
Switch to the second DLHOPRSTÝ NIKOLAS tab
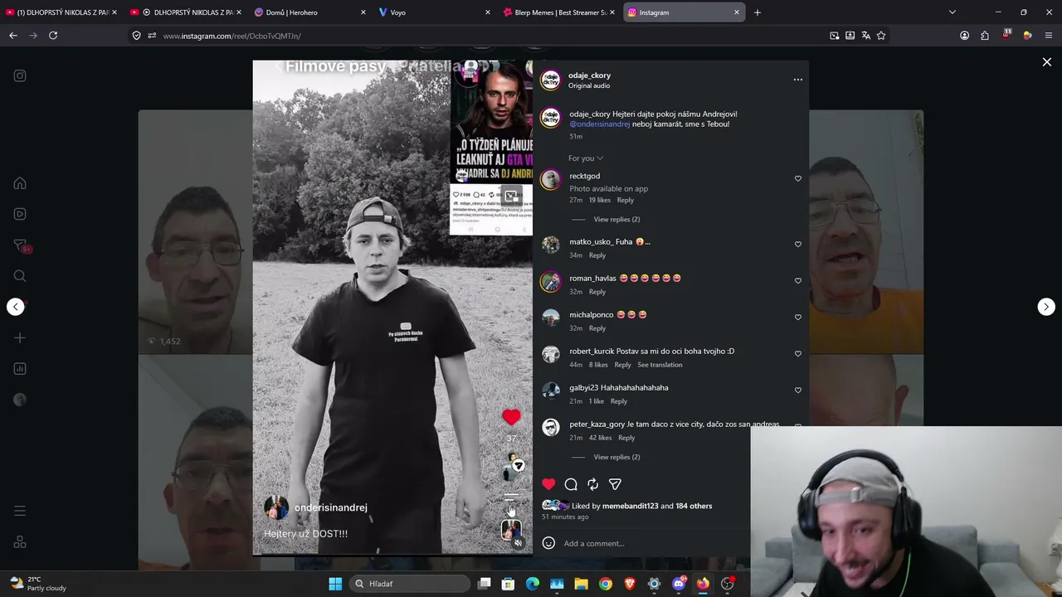click(186, 12)
